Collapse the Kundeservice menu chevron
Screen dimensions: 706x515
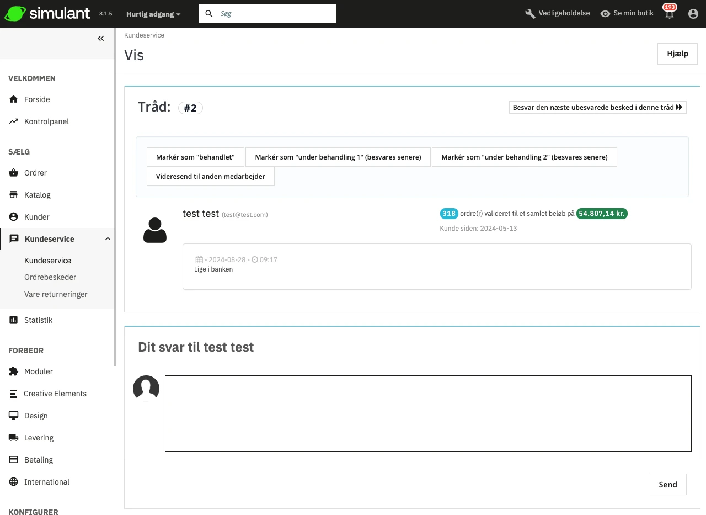pyautogui.click(x=108, y=239)
